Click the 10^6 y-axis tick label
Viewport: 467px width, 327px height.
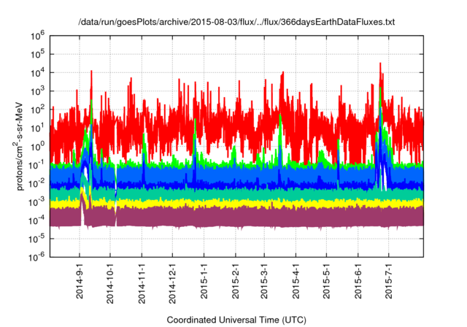click(37, 36)
